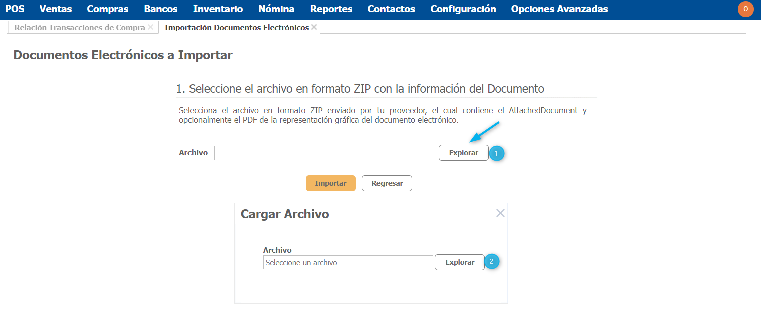Open the Reportes menu

tap(331, 9)
